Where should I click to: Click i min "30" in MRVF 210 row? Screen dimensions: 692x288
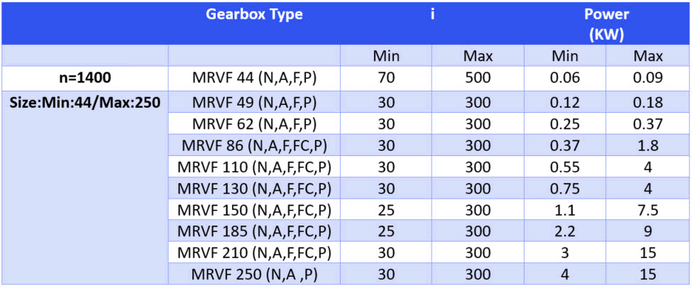[x=386, y=253]
